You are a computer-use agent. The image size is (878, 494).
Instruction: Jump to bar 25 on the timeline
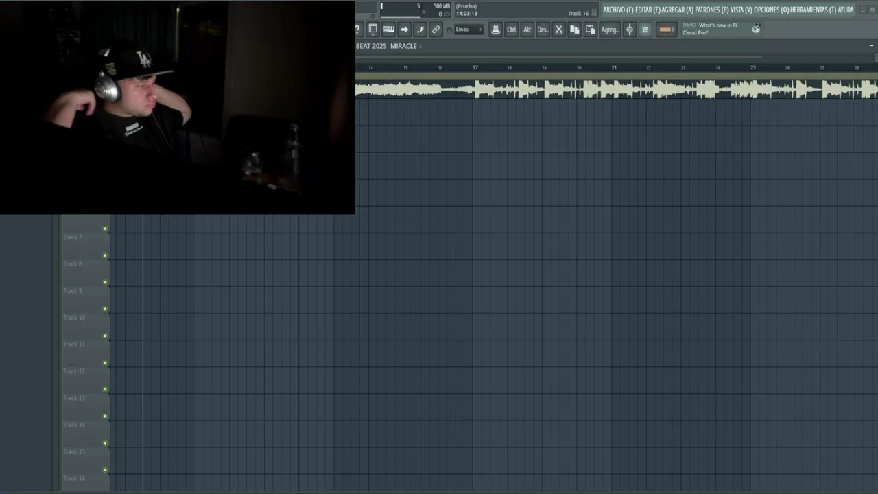click(x=752, y=67)
